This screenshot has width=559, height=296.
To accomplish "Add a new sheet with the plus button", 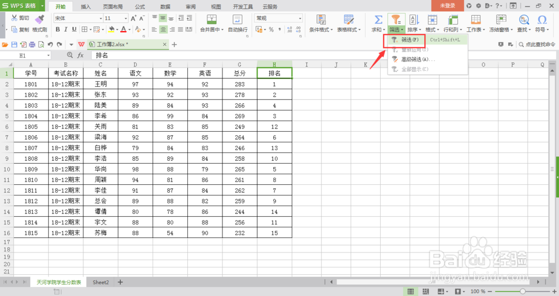I will pyautogui.click(x=120, y=282).
